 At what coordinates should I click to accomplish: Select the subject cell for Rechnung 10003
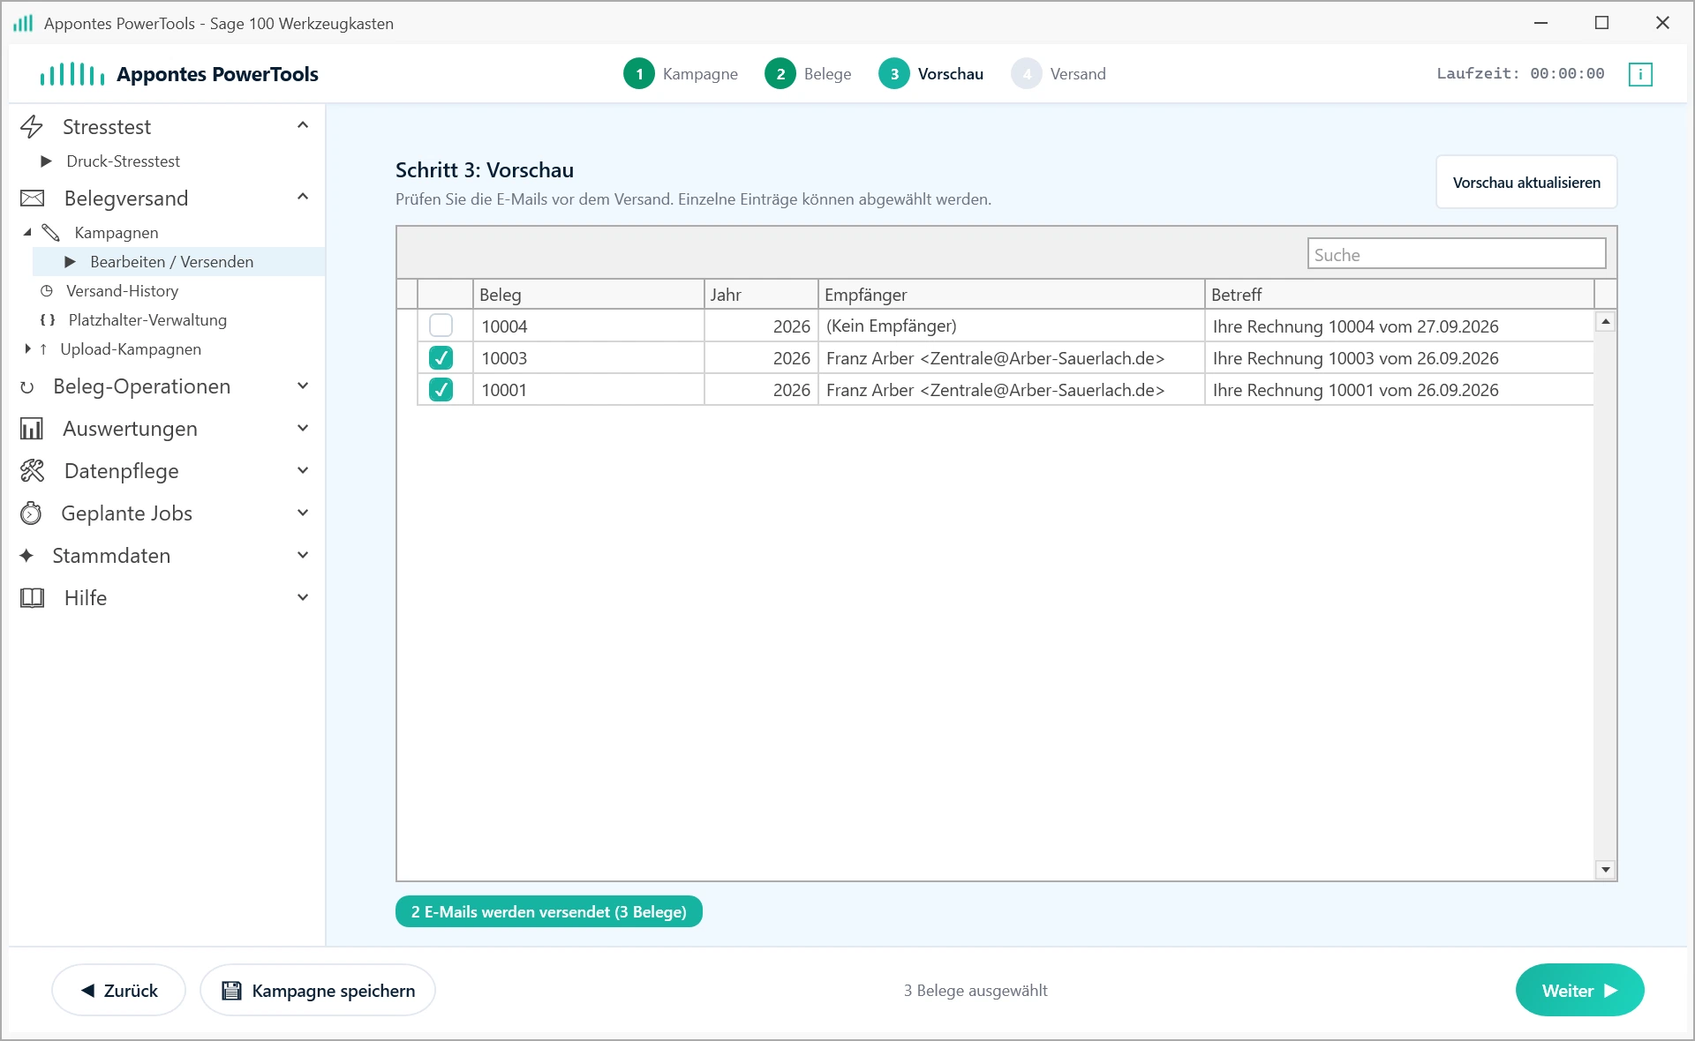[x=1399, y=357]
